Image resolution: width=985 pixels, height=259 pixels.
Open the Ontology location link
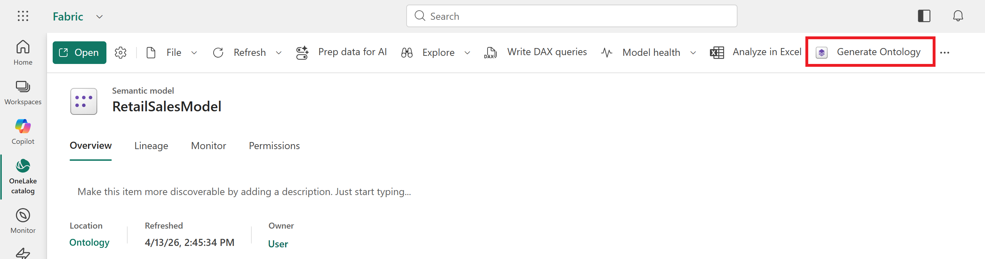(89, 243)
